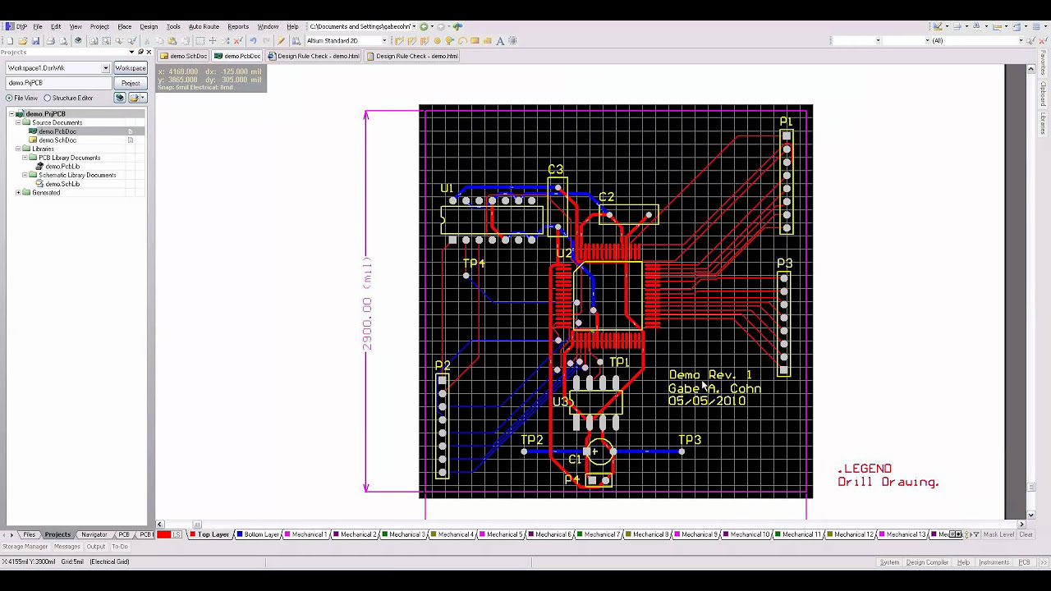Open the Storage Manager panel tab
The height and width of the screenshot is (591, 1051).
pos(25,547)
